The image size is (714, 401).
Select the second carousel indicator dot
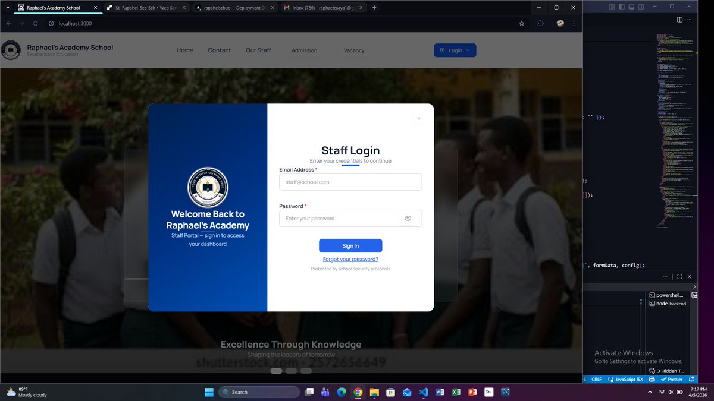pos(291,371)
